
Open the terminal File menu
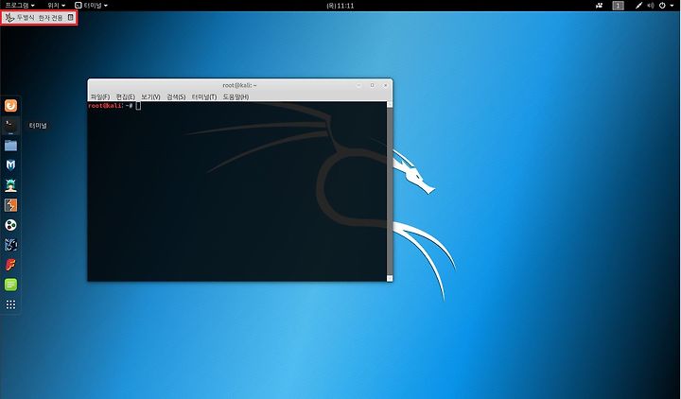coord(100,96)
